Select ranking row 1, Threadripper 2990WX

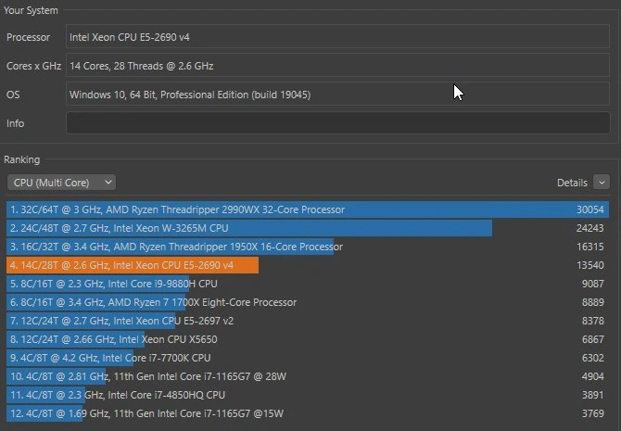coord(308,209)
